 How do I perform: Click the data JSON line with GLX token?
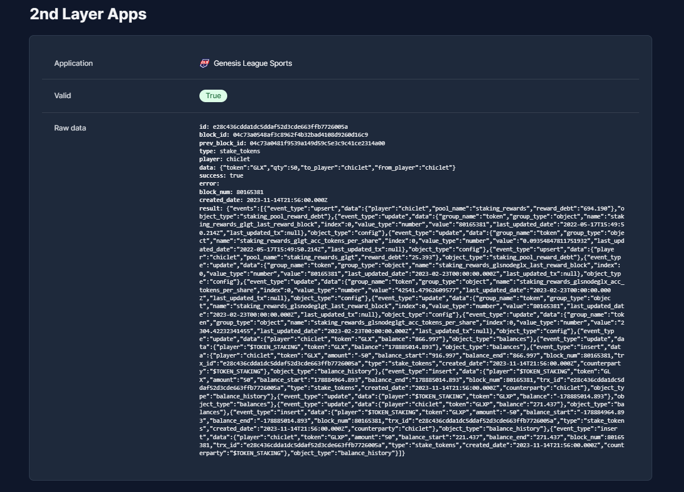(x=327, y=167)
